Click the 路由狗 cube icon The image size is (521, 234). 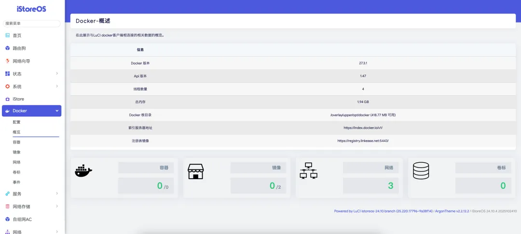pos(8,48)
